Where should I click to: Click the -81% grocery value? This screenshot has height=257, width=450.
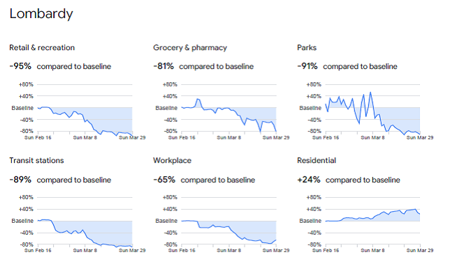(x=164, y=66)
